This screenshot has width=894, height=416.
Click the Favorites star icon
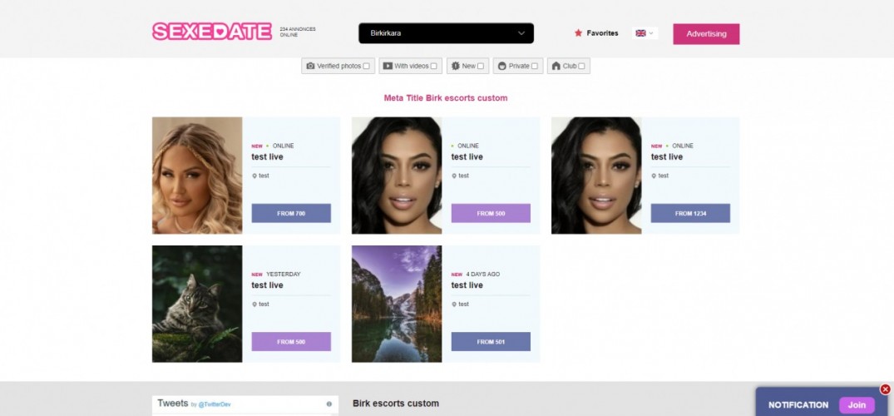pyautogui.click(x=578, y=33)
